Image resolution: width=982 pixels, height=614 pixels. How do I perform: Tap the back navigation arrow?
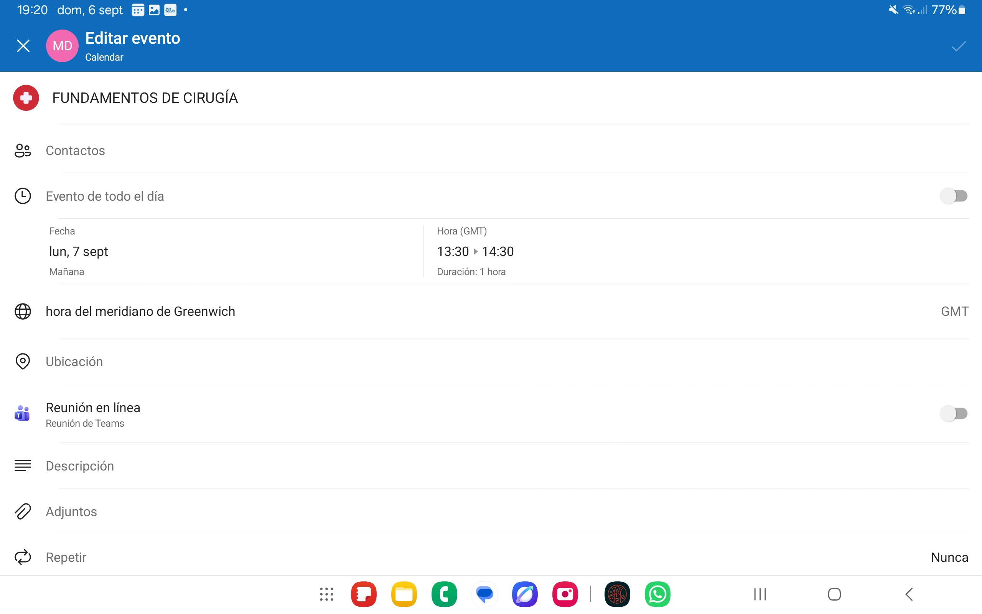(x=909, y=594)
